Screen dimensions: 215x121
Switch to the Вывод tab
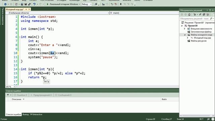[26, 114]
